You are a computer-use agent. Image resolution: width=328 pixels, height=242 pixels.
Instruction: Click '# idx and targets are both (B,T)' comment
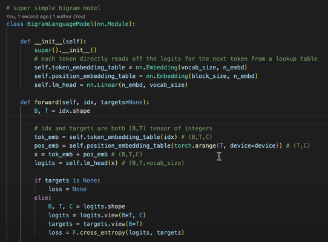pyautogui.click(x=123, y=129)
